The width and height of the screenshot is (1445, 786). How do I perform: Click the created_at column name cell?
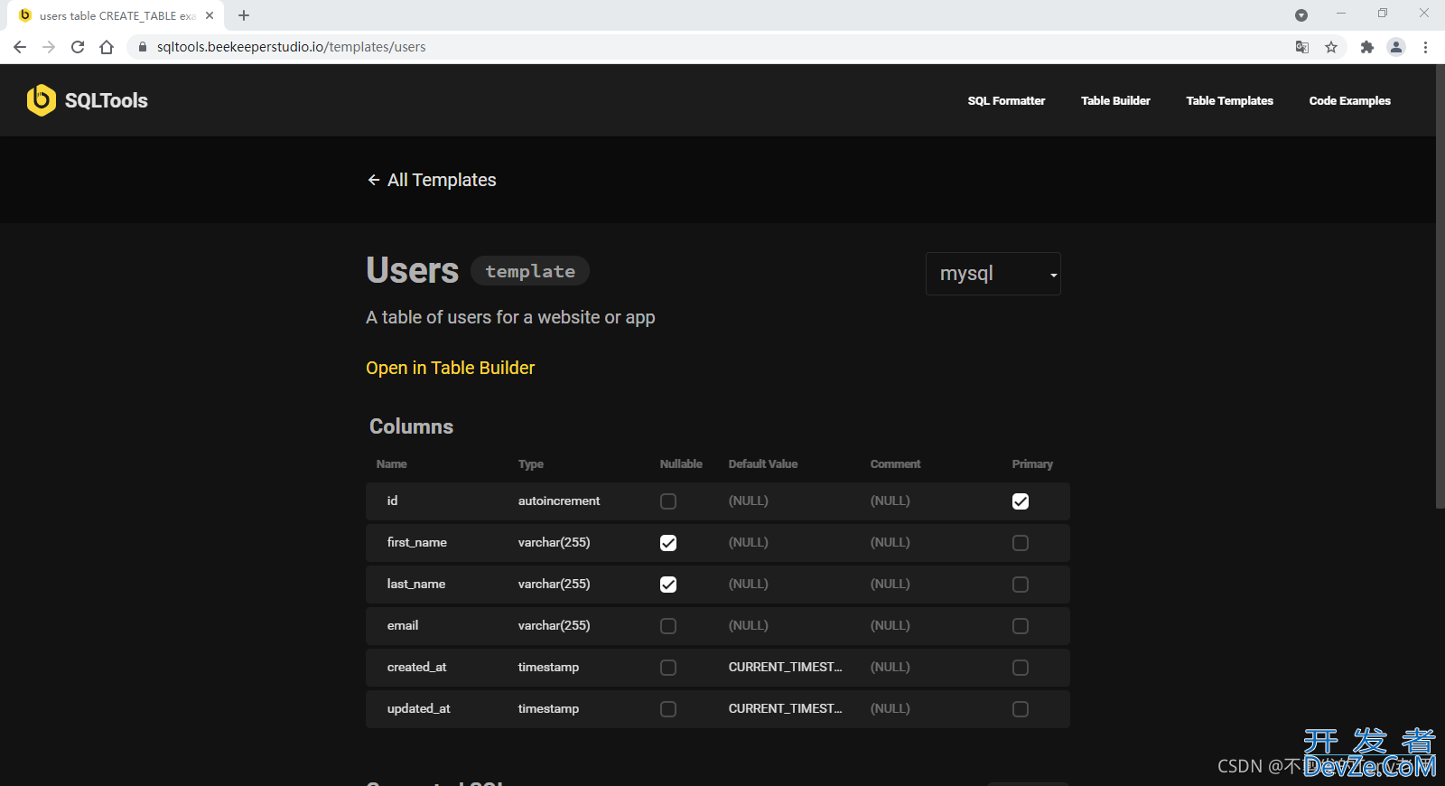pos(416,667)
